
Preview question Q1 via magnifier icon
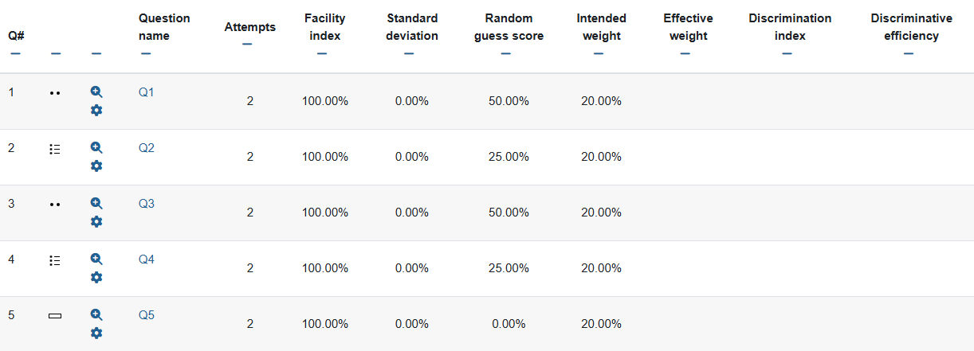coord(96,92)
